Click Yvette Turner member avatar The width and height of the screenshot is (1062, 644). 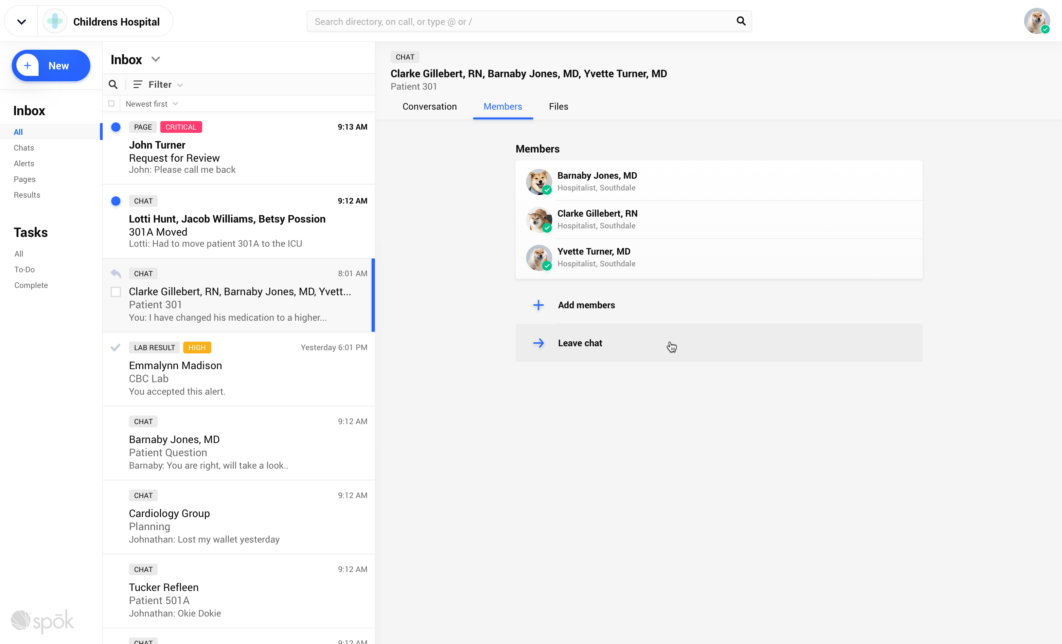coord(539,257)
